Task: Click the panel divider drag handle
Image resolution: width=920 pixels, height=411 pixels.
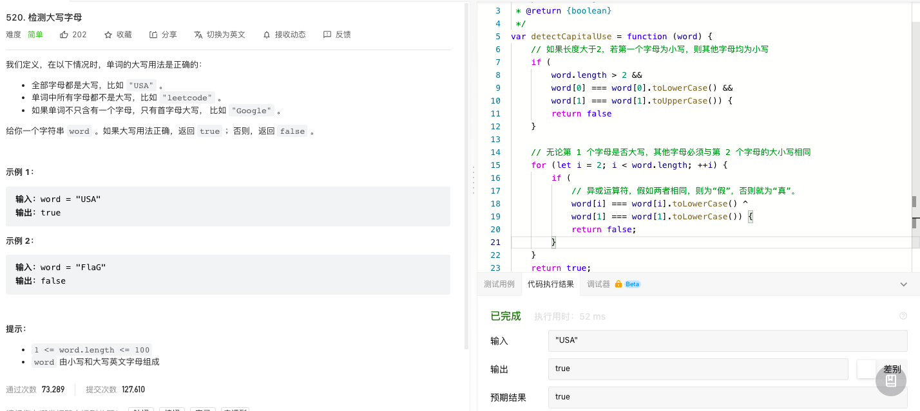Action: [x=474, y=180]
